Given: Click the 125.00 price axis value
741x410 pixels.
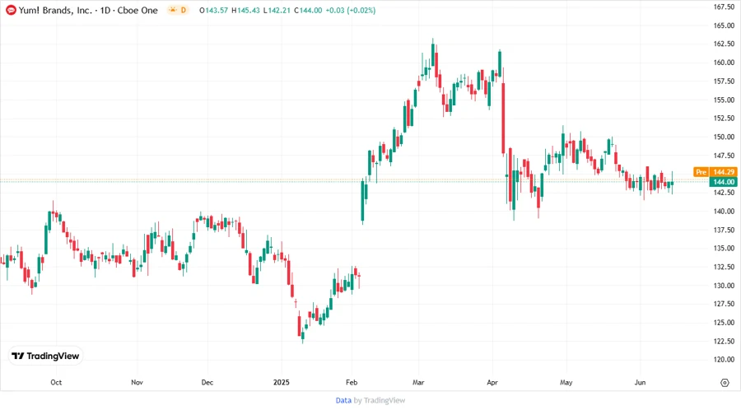Looking at the screenshot, I should pos(724,323).
